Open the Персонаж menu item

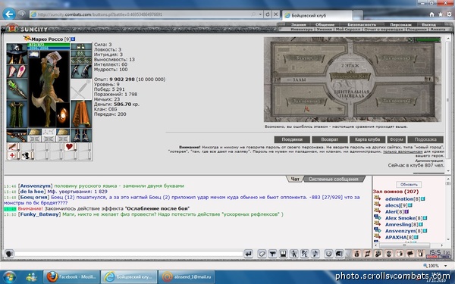(400, 25)
